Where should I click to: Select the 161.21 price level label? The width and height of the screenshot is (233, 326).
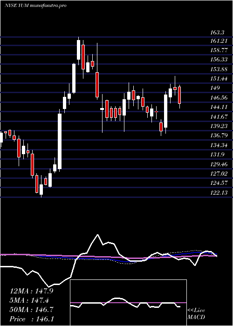(219, 41)
